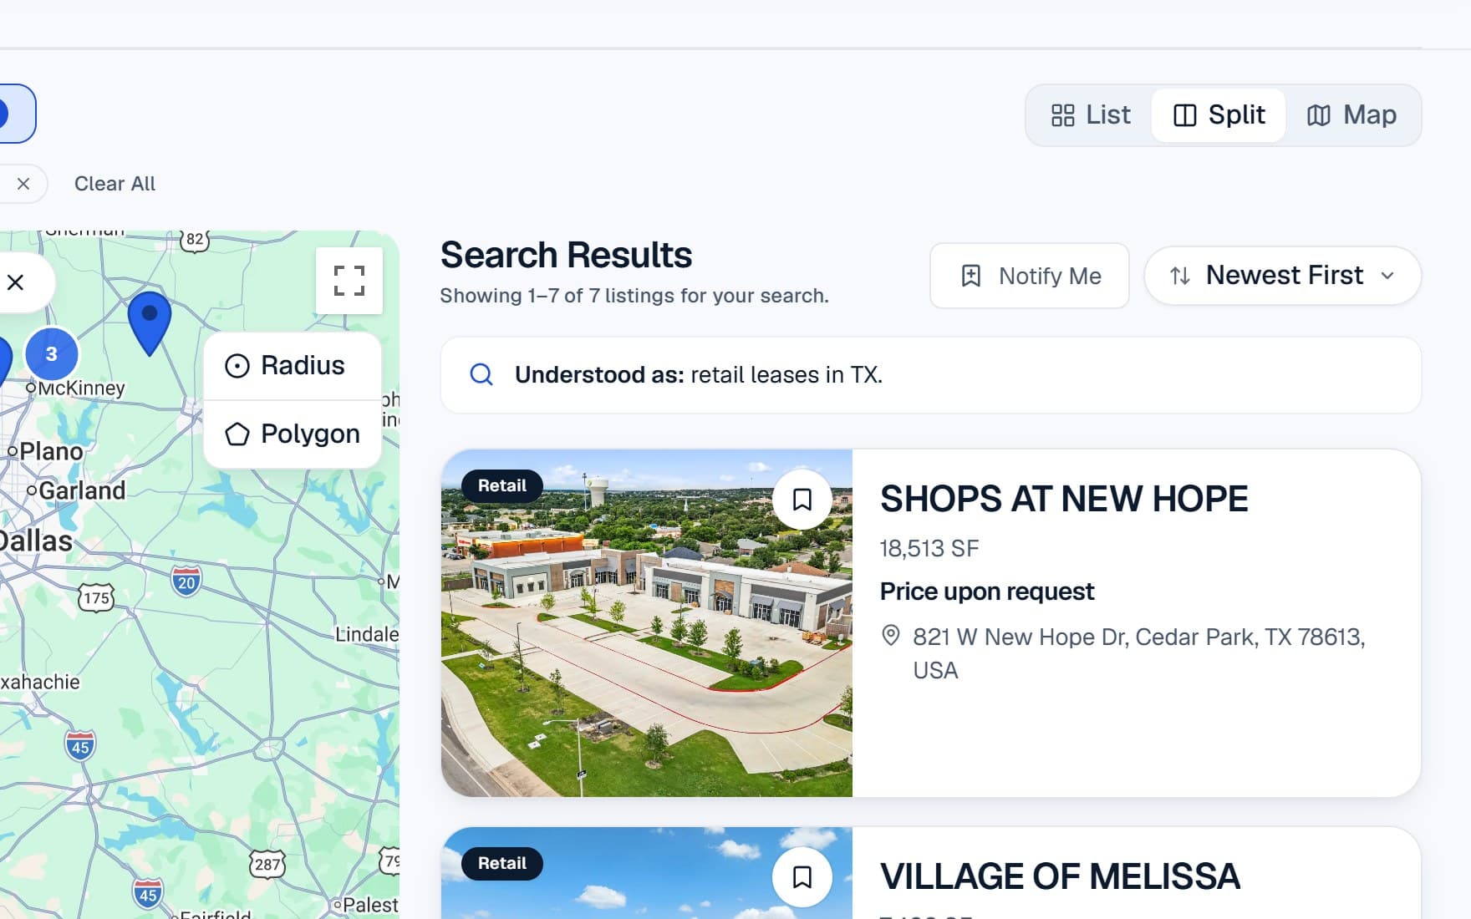Switch to Map view tab
Image resolution: width=1471 pixels, height=919 pixels.
[1351, 115]
